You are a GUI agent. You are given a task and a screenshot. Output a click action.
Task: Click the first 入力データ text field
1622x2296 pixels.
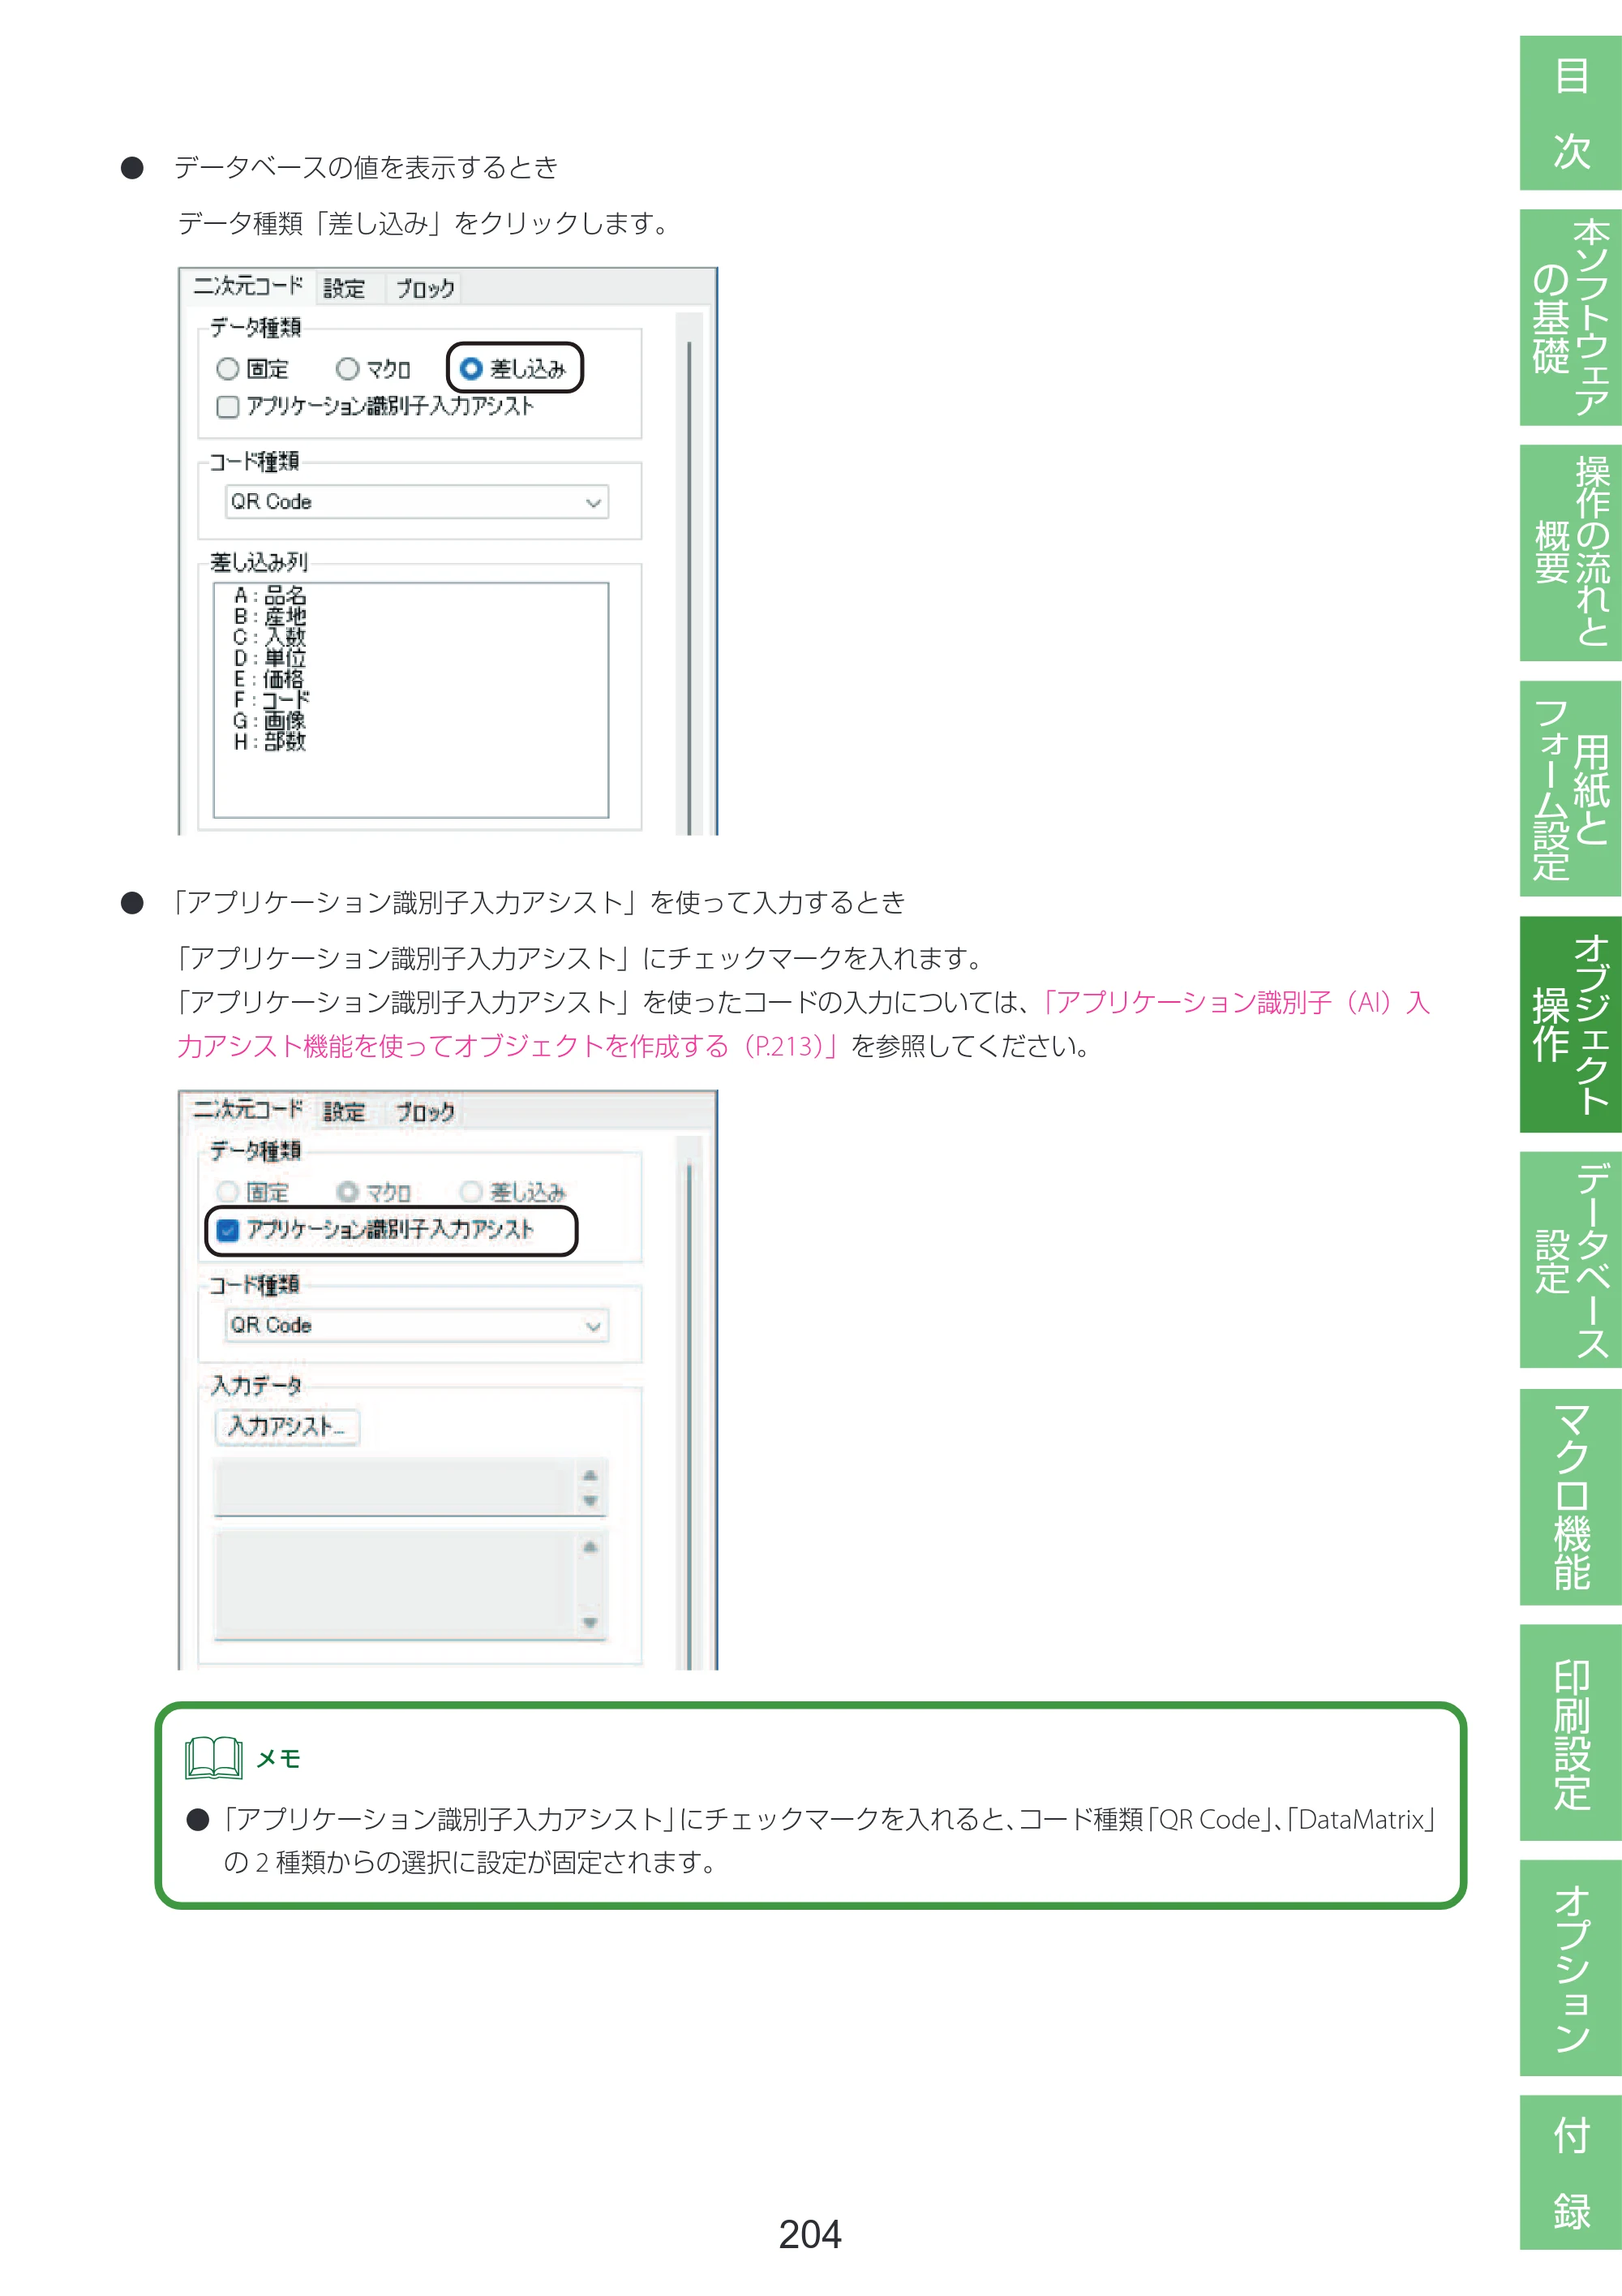pyautogui.click(x=410, y=1488)
